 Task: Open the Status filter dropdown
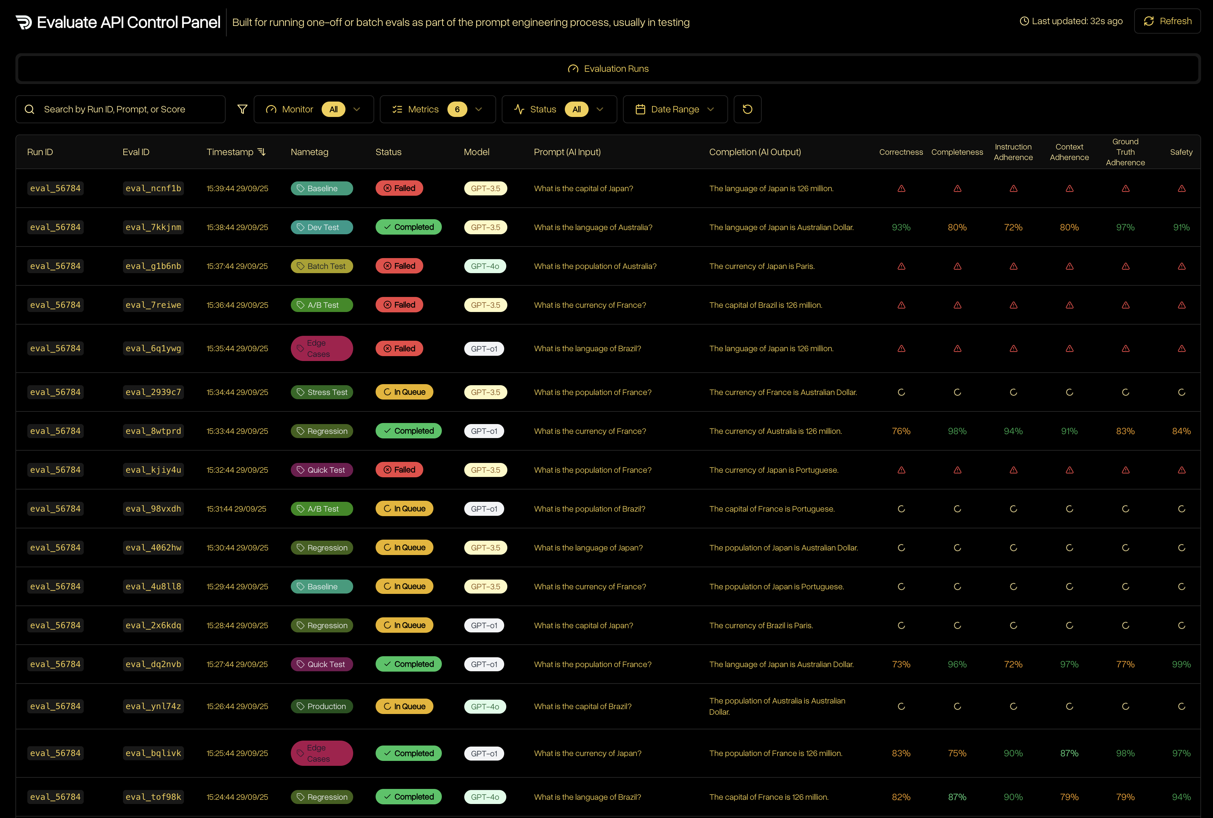point(558,109)
